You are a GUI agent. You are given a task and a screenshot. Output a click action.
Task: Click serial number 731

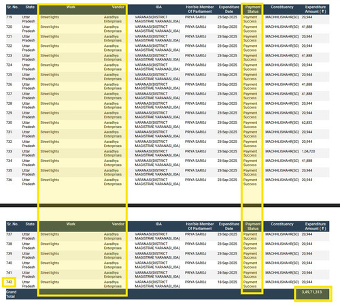point(10,132)
